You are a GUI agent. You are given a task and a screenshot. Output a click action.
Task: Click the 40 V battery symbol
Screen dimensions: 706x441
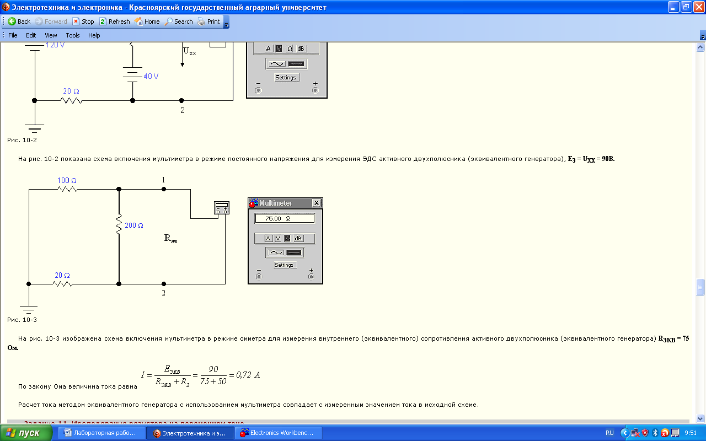click(x=132, y=76)
